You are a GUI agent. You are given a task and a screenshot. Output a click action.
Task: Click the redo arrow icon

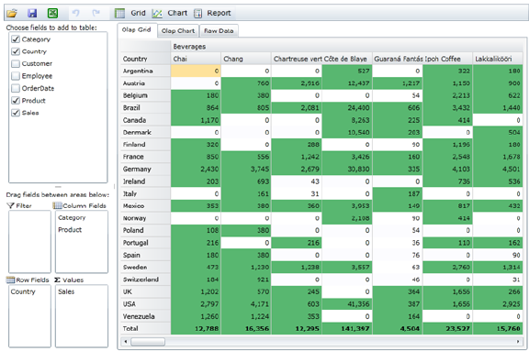point(96,13)
